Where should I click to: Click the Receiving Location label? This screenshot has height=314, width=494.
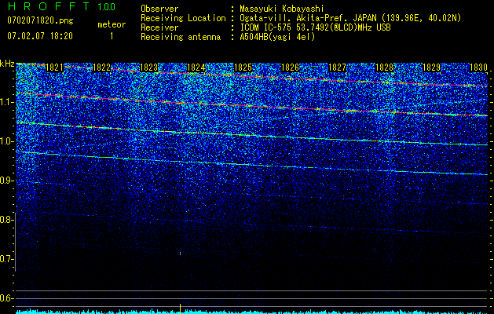click(x=183, y=18)
